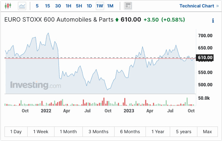Screen dimensions: 222x141
Task: Show the 1 Day range
Action: pos(16,132)
